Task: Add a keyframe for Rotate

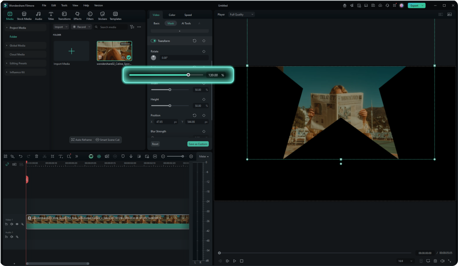Action: 204,51
